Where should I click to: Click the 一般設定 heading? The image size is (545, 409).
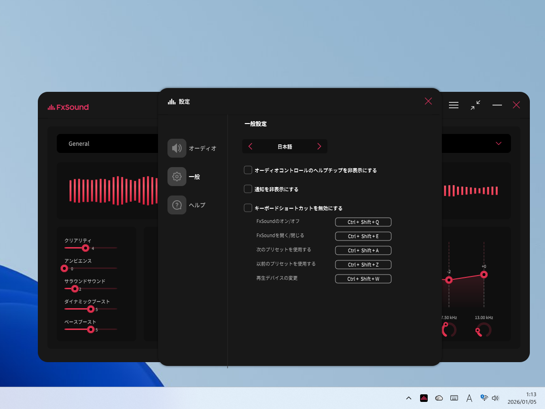point(255,124)
